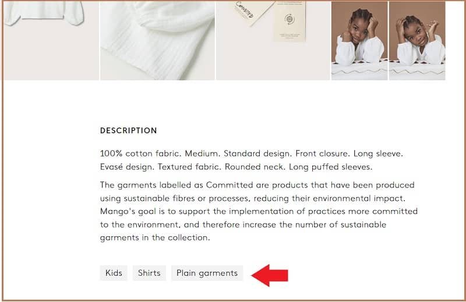466x302 pixels.
Task: Click the 'to the environment, and therefore' line
Action: coord(243,225)
